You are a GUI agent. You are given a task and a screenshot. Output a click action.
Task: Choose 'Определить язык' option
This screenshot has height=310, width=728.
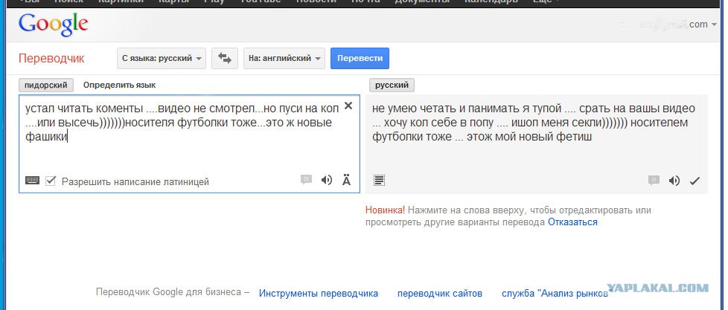pos(119,85)
